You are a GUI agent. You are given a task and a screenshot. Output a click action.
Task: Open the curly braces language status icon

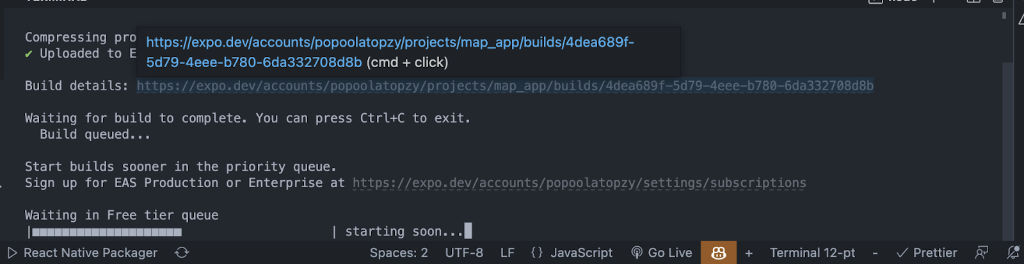tap(537, 252)
